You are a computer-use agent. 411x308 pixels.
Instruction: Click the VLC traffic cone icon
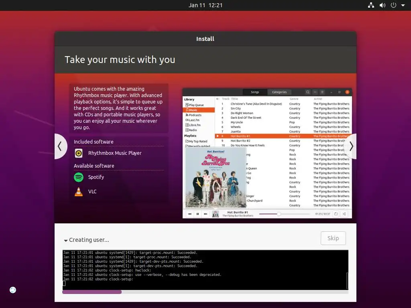pos(79,192)
